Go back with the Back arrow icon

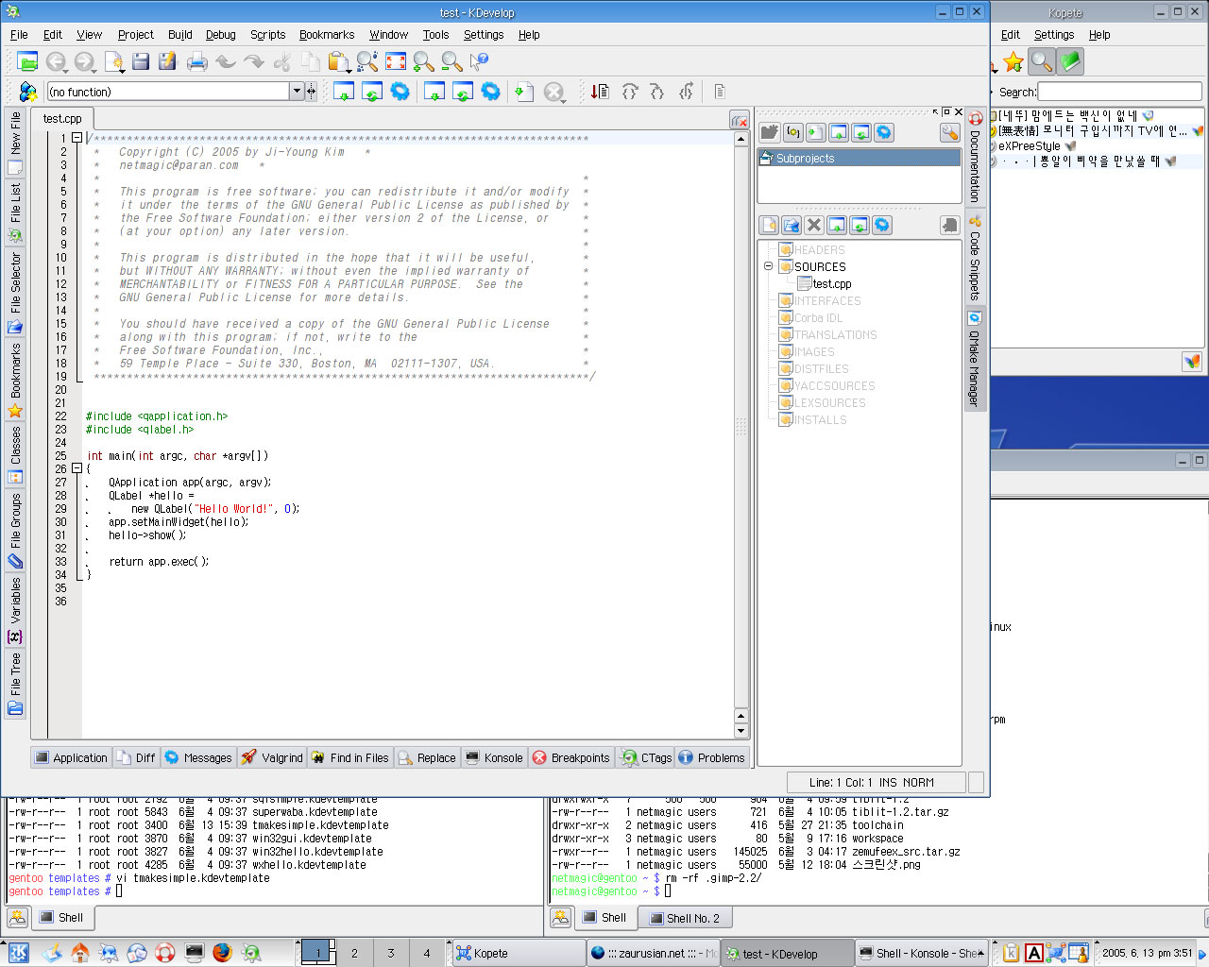point(57,61)
